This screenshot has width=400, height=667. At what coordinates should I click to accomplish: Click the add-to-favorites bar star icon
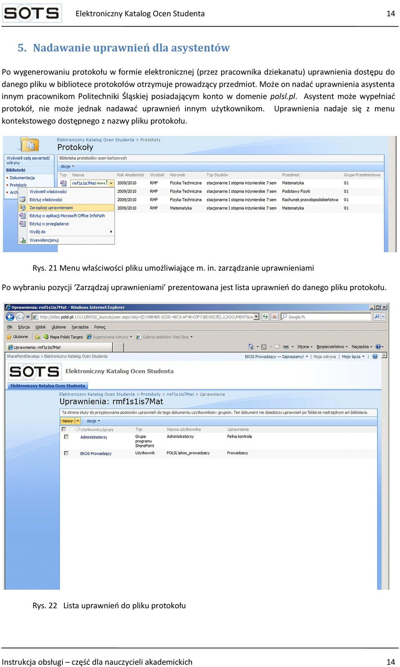37,337
